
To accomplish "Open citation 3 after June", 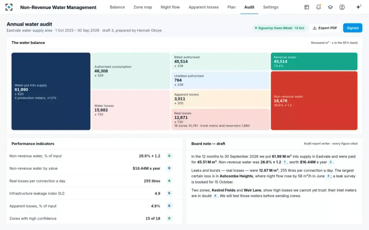I will pyautogui.click(x=328, y=176).
